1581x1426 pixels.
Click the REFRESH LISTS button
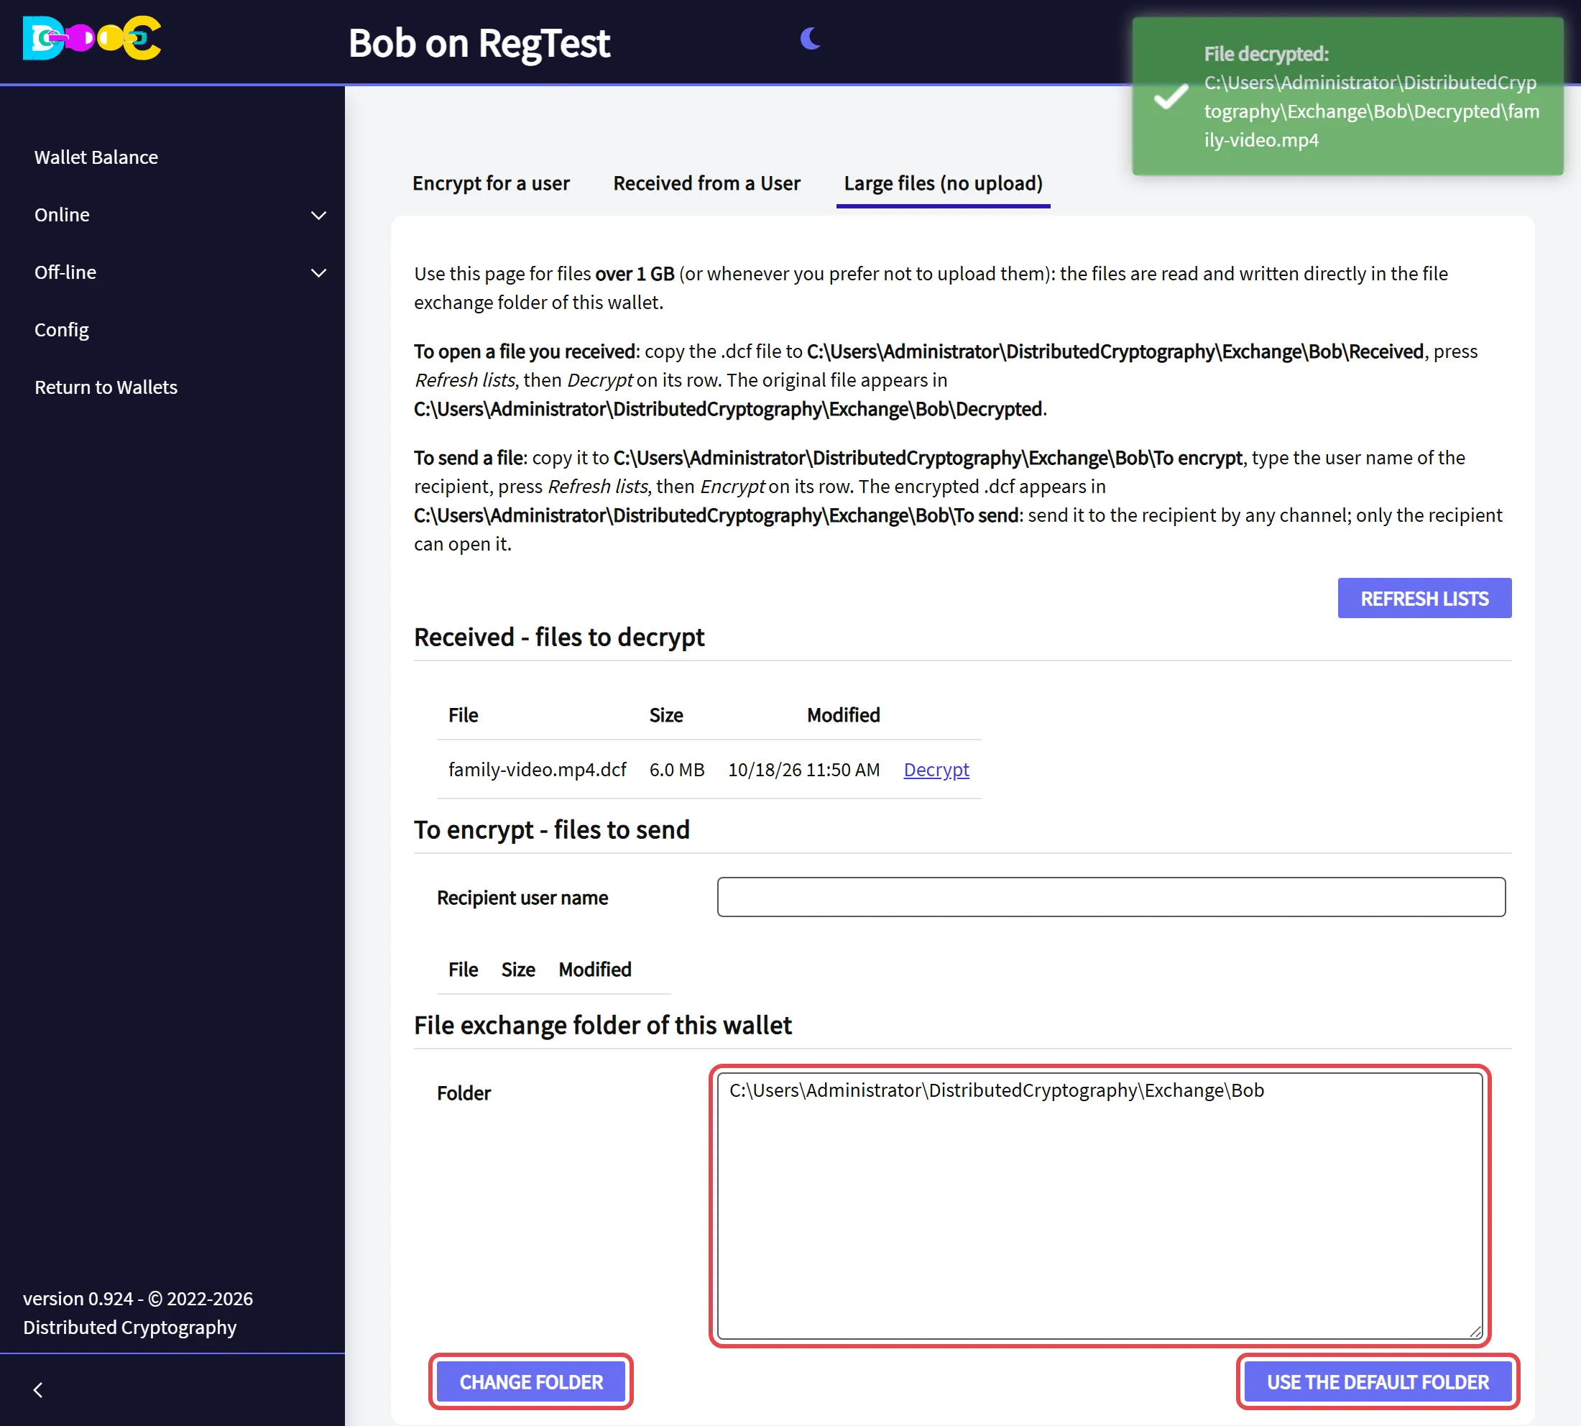click(x=1424, y=598)
